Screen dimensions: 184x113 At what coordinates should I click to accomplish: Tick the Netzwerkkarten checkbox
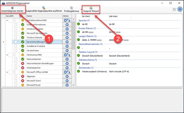(x=16, y=59)
